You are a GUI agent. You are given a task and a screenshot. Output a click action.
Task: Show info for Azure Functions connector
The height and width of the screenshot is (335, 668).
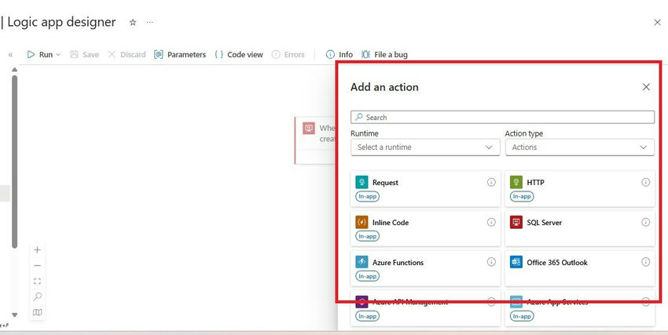pos(491,262)
